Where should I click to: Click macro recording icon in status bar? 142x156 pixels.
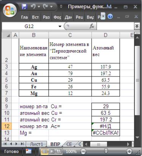pyautogui.click(x=28, y=151)
